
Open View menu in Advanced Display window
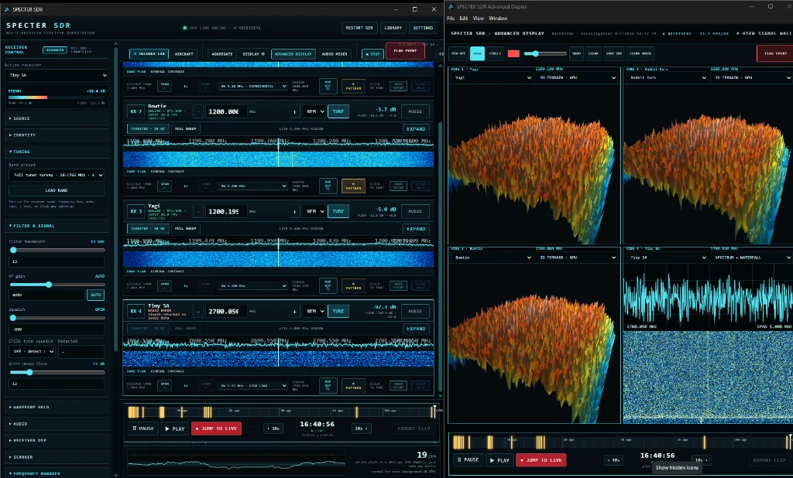pos(478,19)
